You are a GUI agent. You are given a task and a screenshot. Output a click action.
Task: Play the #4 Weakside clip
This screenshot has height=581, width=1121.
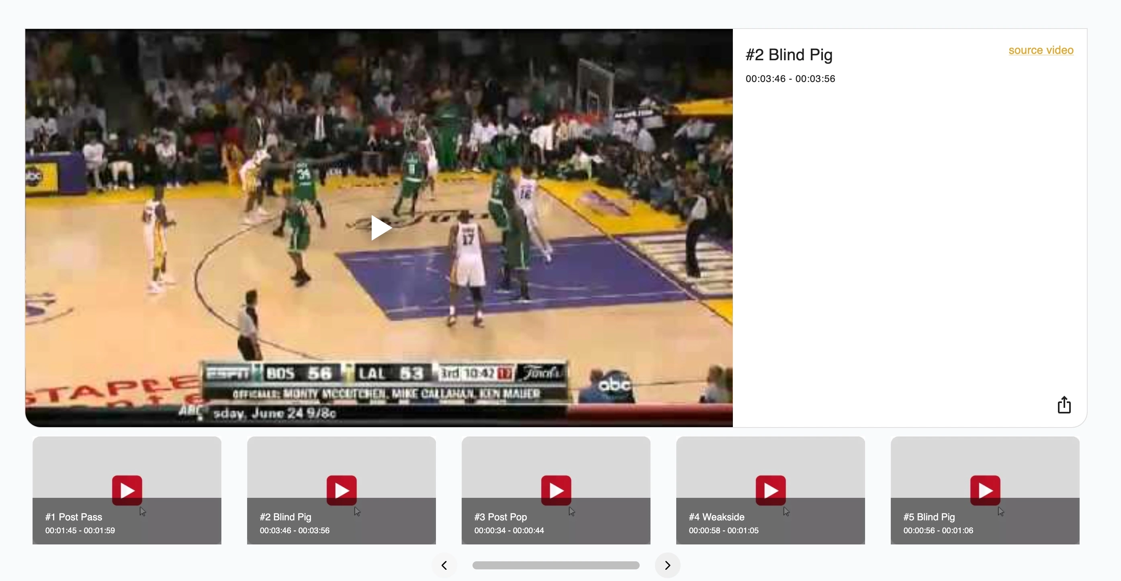tap(770, 491)
